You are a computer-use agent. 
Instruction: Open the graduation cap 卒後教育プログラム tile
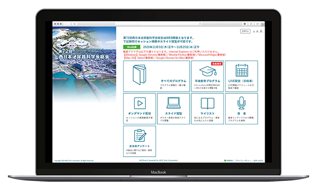click(x=208, y=76)
